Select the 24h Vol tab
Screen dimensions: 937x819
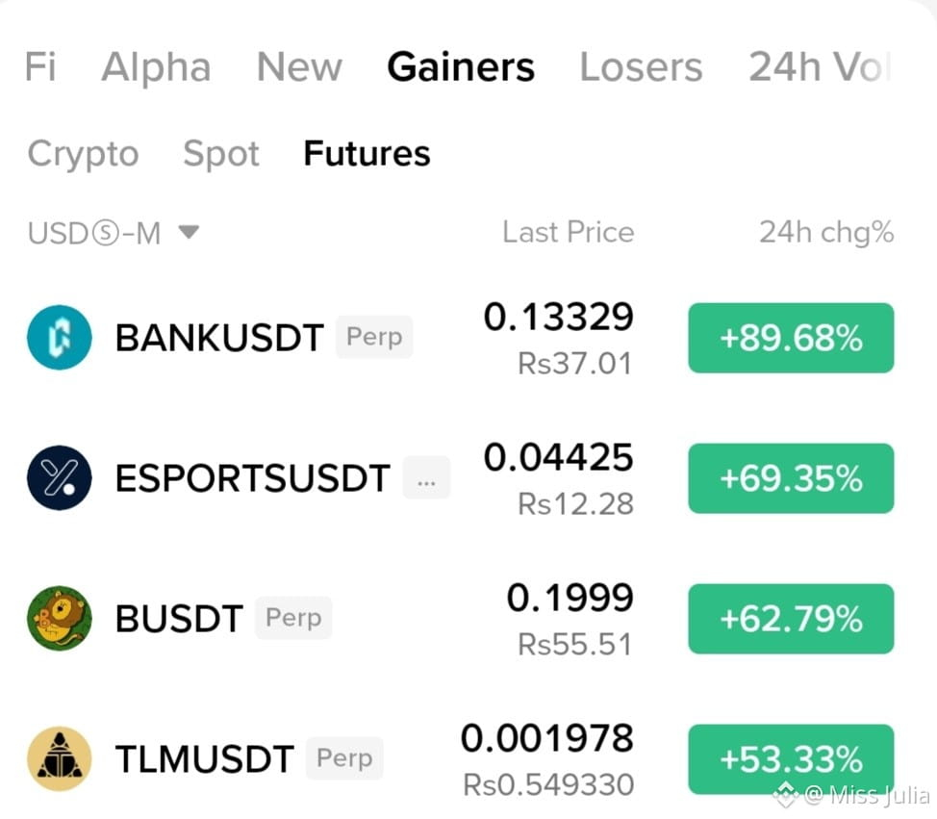pos(820,67)
